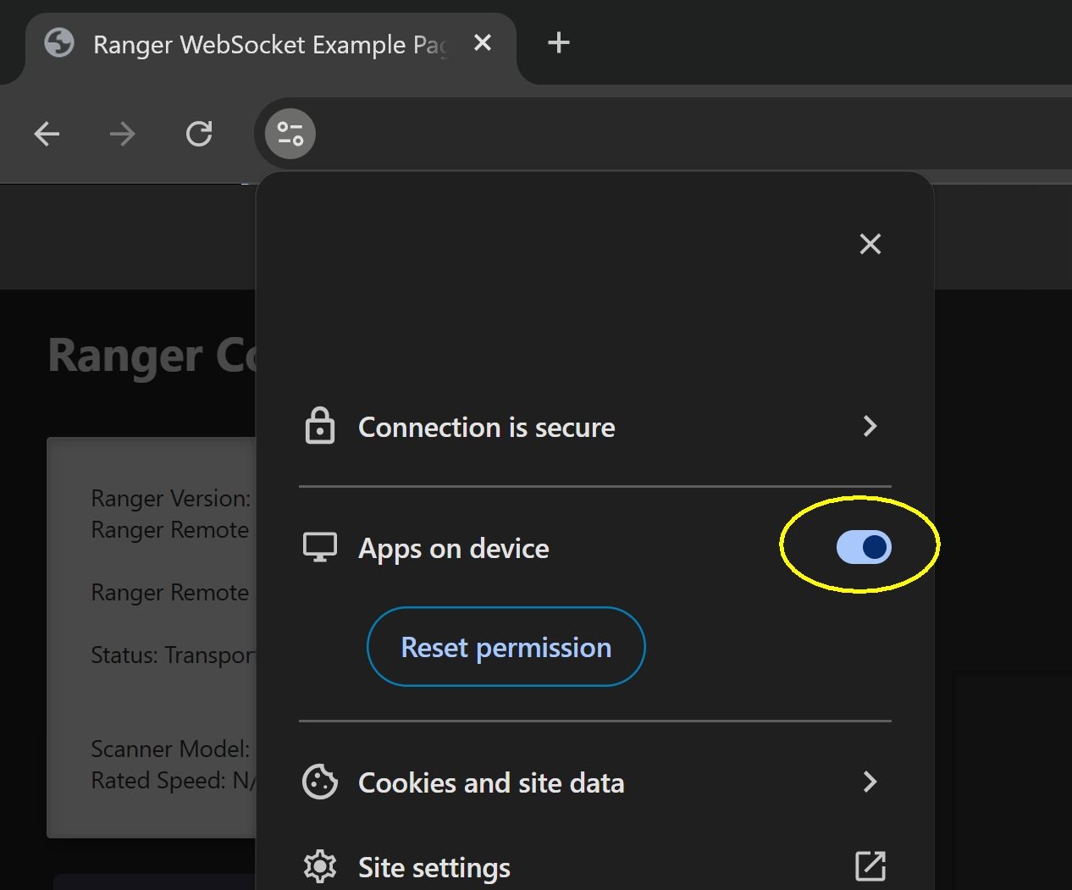Click the browser address bar
This screenshot has height=890, width=1072.
677,134
